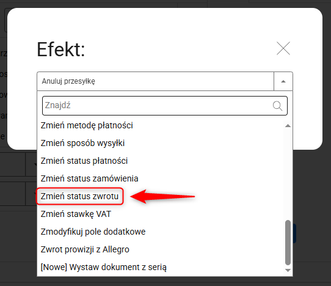Screen dimensions: 331x286
Task: Close the Efekt dialog with X icon
Action: (x=283, y=48)
